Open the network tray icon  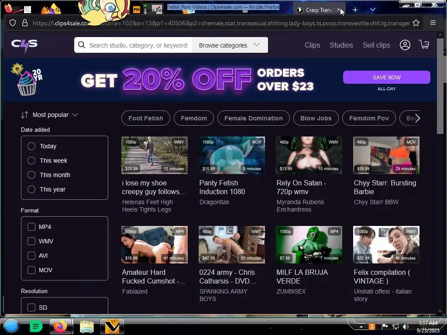[395, 326]
